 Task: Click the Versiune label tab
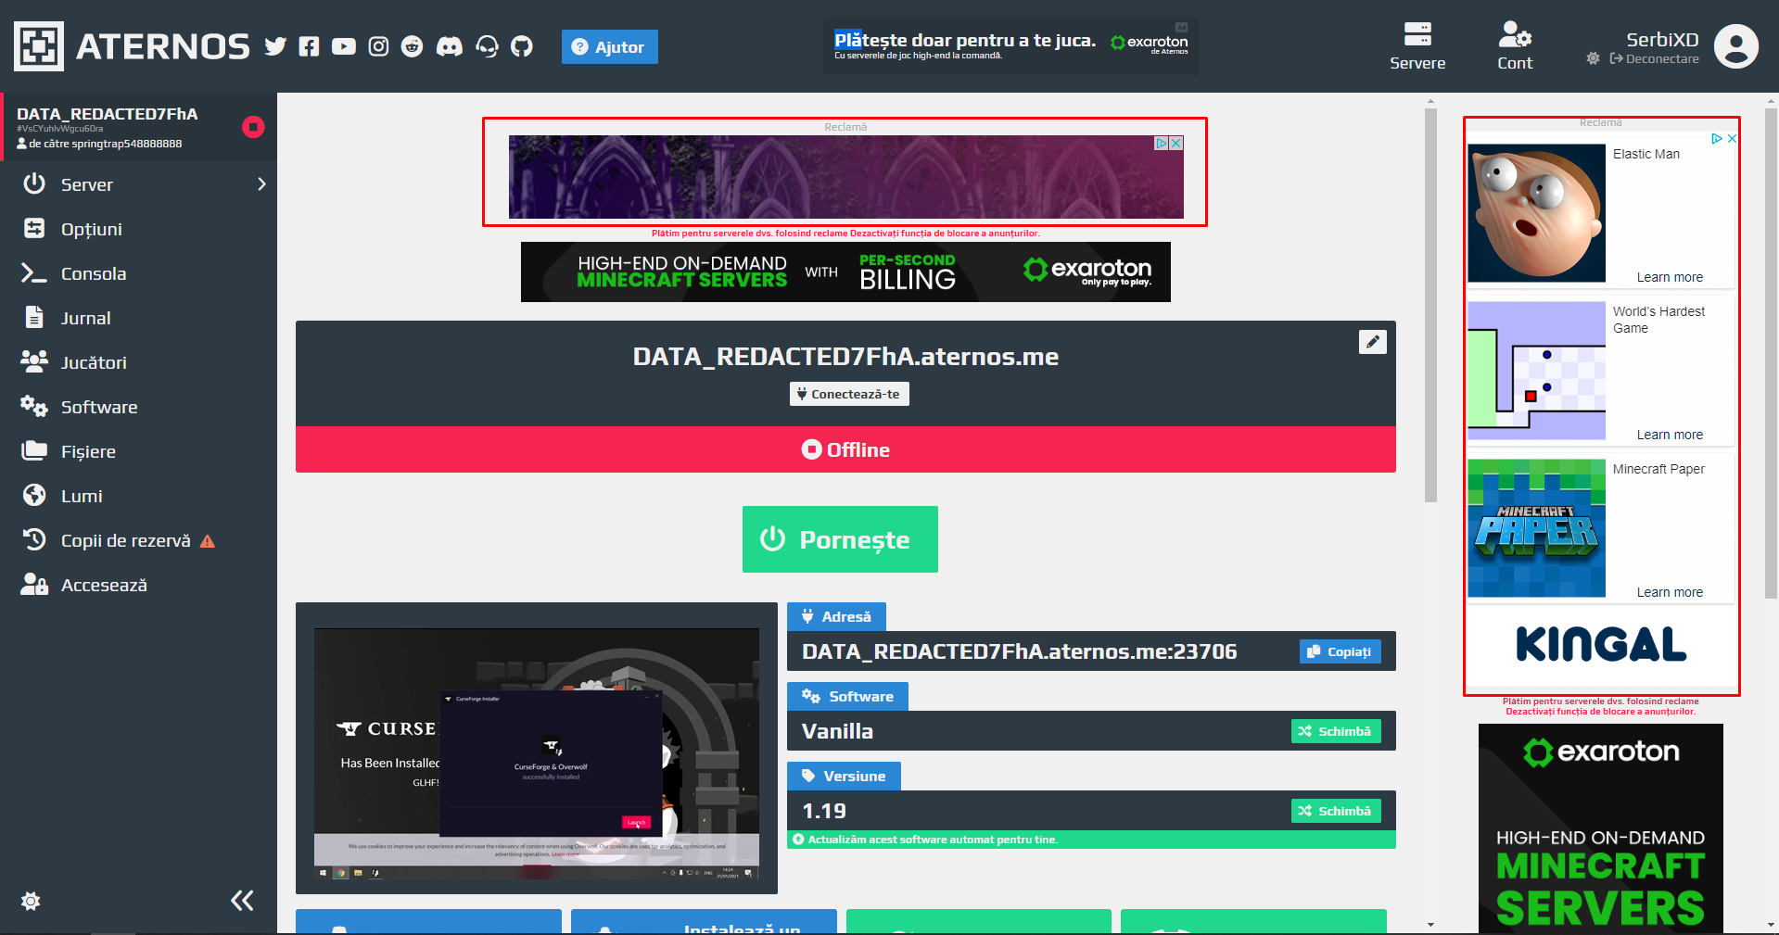click(844, 776)
